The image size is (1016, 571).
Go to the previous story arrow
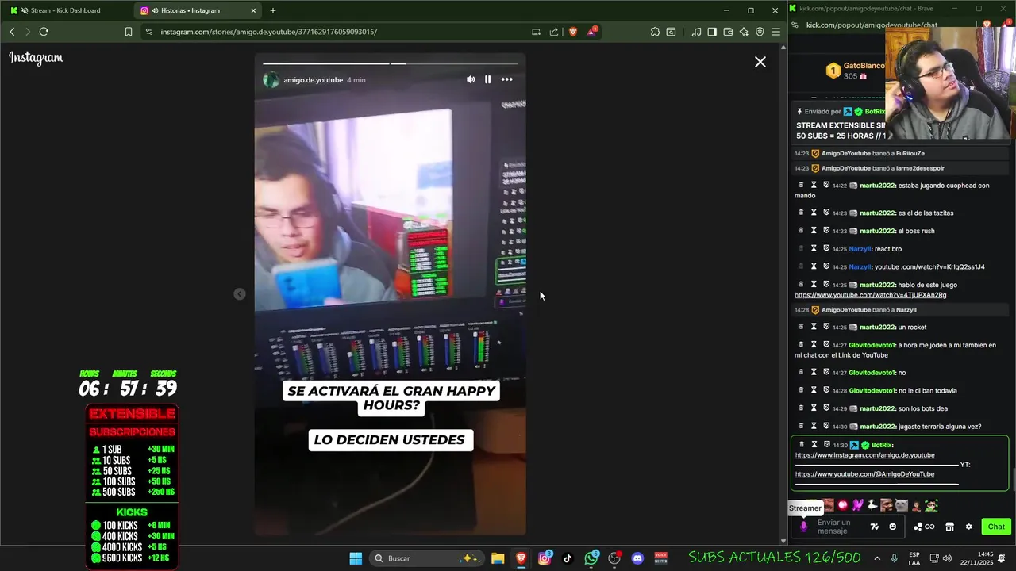tap(240, 294)
